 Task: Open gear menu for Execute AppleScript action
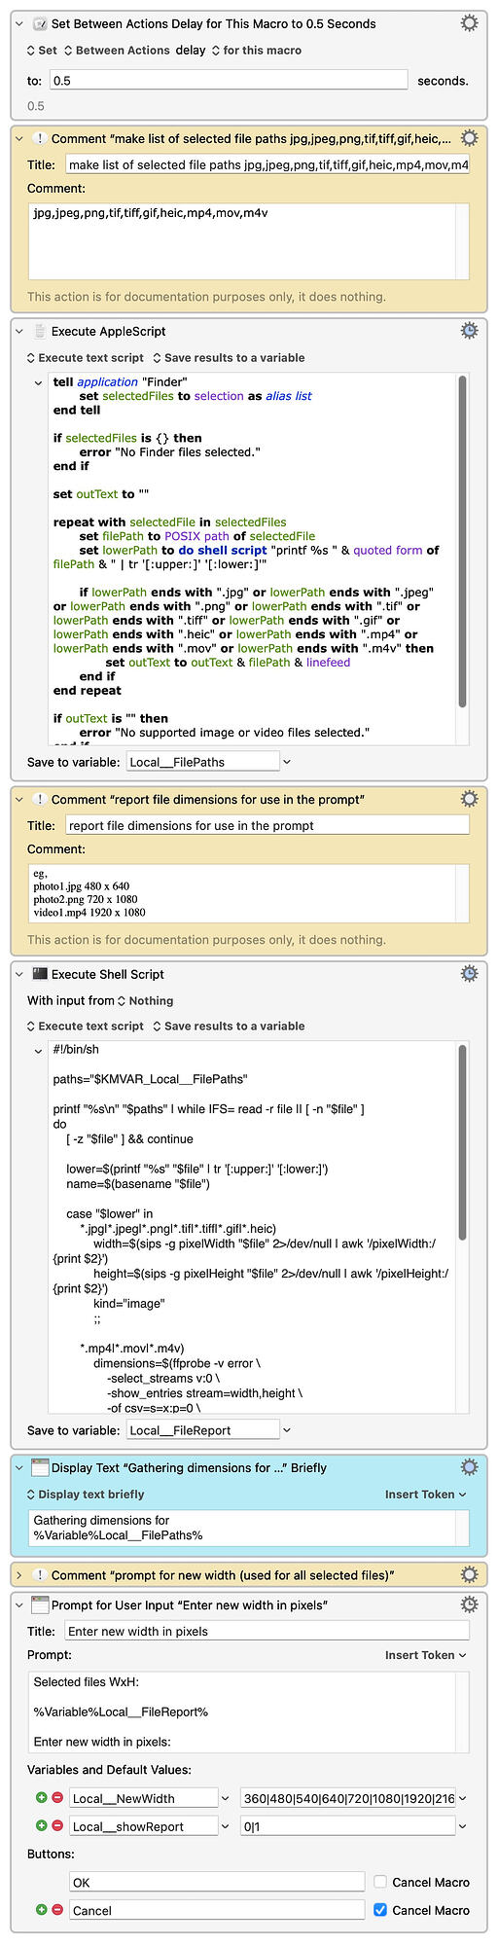click(x=469, y=331)
